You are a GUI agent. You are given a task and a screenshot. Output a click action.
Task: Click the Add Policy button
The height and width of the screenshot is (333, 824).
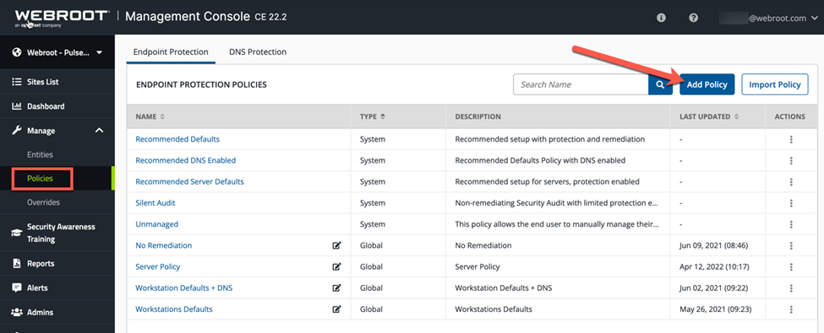click(x=707, y=84)
